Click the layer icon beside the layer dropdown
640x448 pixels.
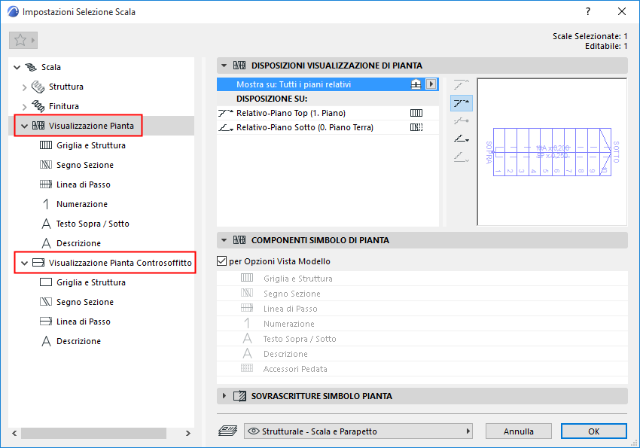(227, 431)
